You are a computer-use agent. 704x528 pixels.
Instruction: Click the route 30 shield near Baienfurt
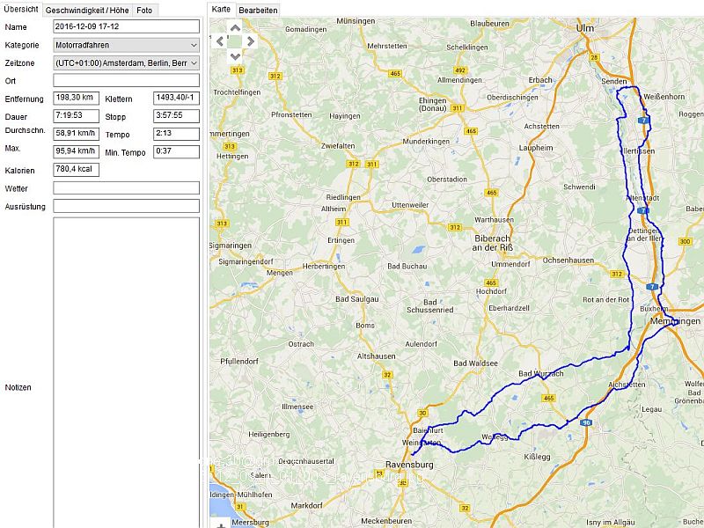(x=423, y=413)
